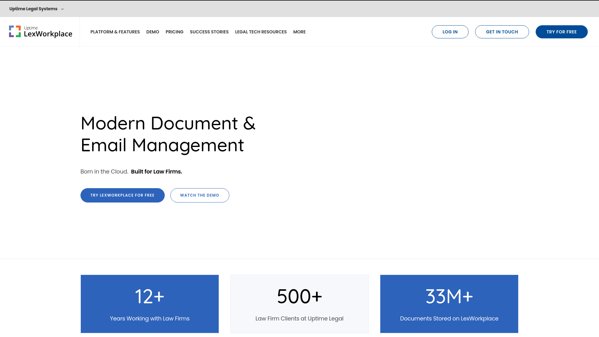Click the WATCH THE DEMO button
The image size is (599, 337).
point(200,195)
